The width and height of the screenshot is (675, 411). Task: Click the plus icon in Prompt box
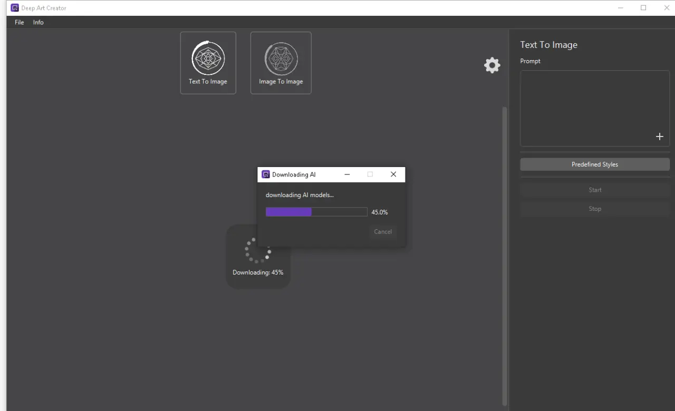pyautogui.click(x=659, y=136)
